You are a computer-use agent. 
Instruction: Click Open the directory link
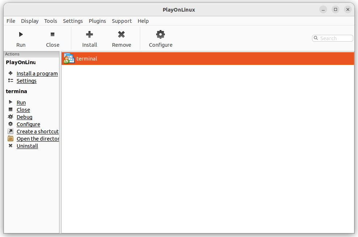pyautogui.click(x=38, y=139)
